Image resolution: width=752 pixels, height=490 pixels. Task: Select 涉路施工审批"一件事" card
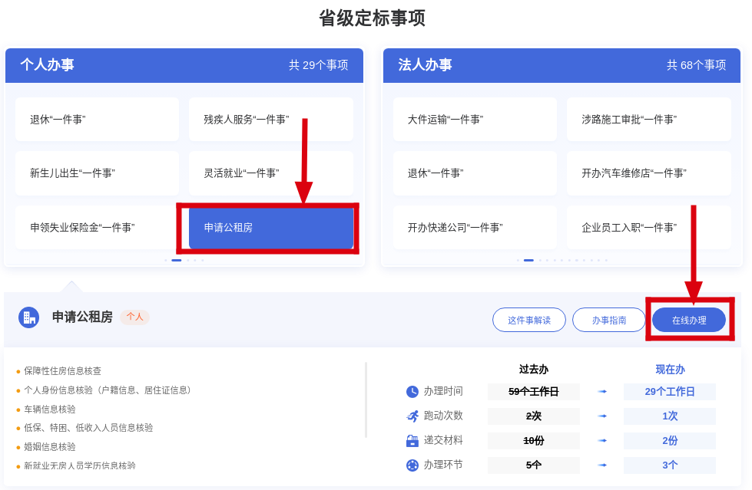tap(648, 120)
